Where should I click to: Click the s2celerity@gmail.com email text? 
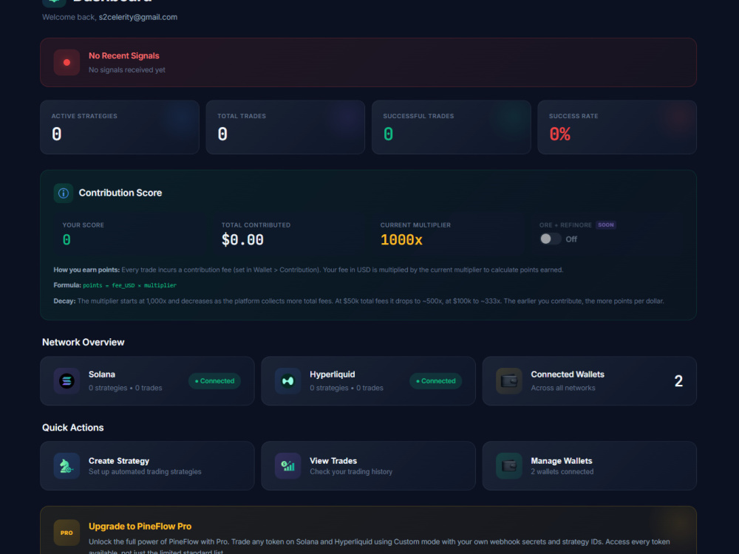point(138,17)
